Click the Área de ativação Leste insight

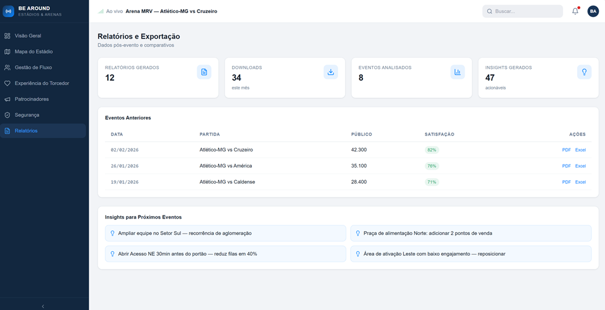471,254
